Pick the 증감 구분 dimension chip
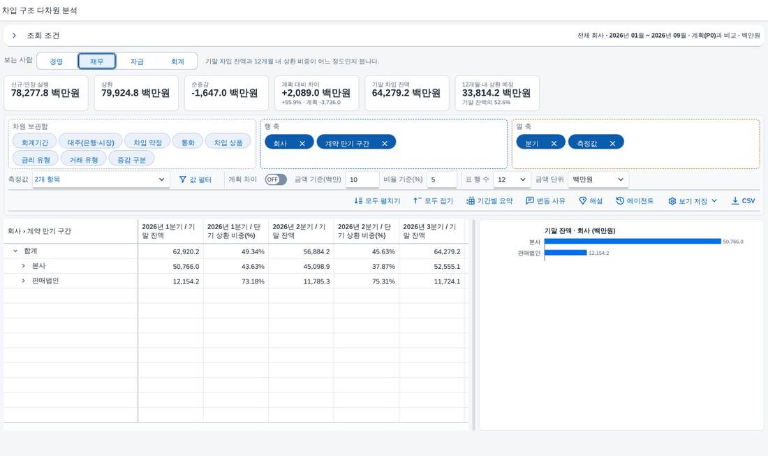 coord(132,160)
